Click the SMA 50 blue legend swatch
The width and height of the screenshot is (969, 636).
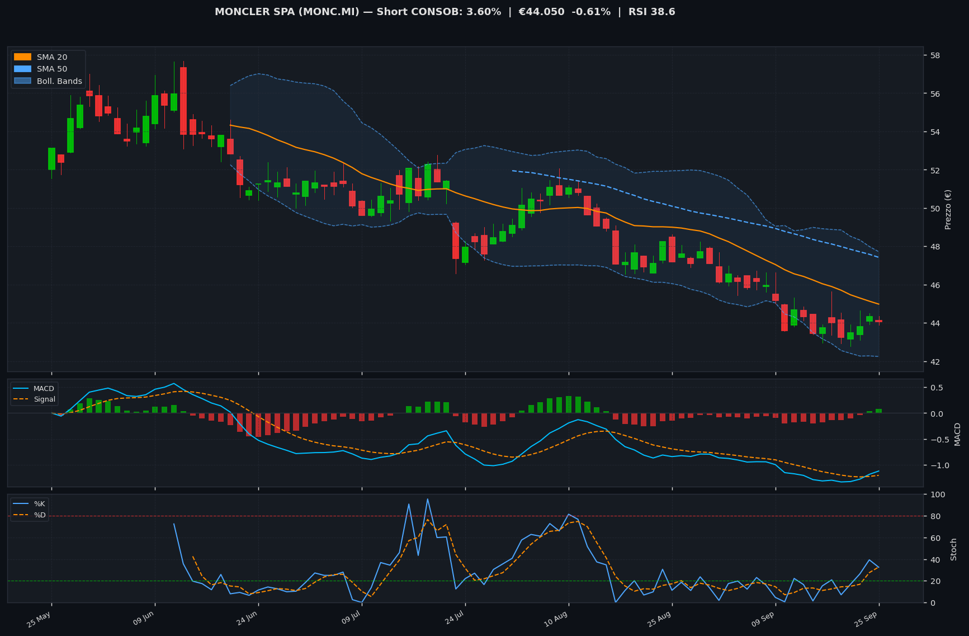[22, 69]
